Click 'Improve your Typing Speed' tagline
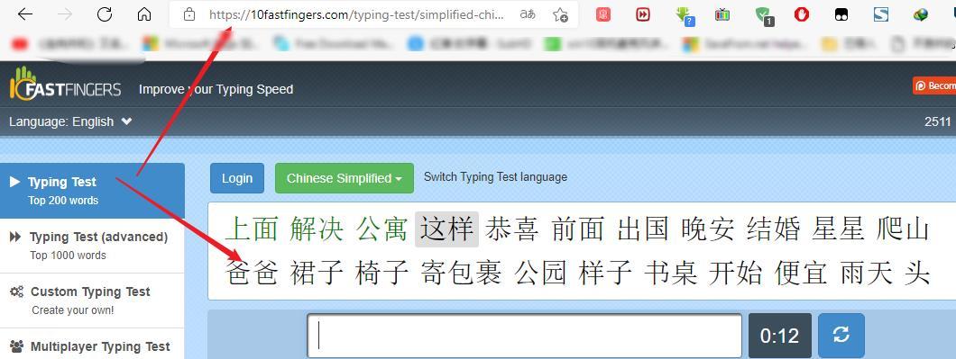Image resolution: width=956 pixels, height=359 pixels. 216,89
